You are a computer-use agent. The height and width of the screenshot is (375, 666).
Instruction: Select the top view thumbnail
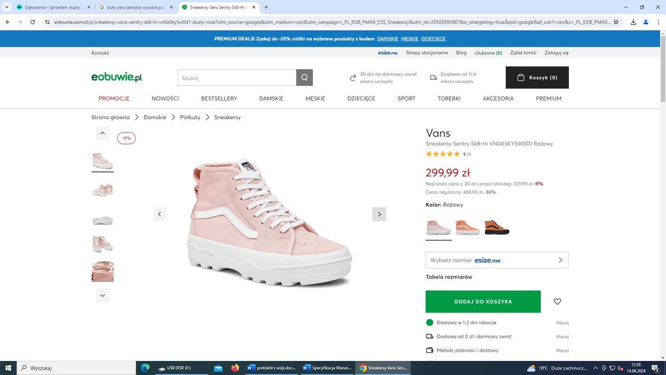click(x=103, y=271)
